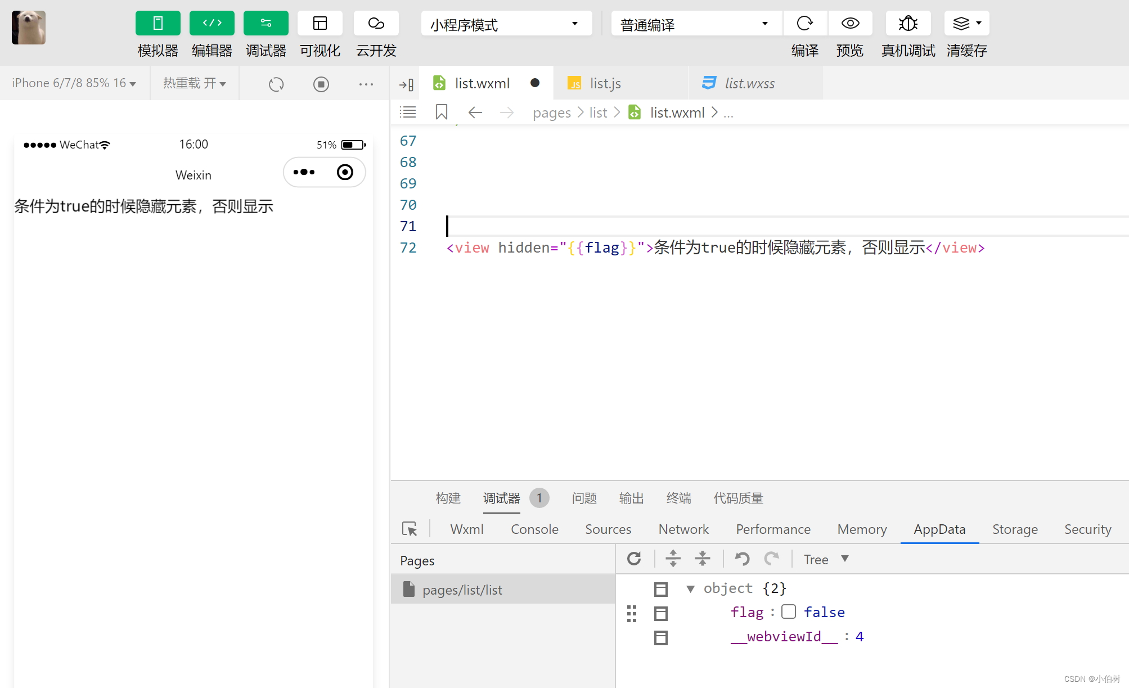Toggle the 热重载 hot reload switch
The width and height of the screenshot is (1129, 688).
point(194,83)
